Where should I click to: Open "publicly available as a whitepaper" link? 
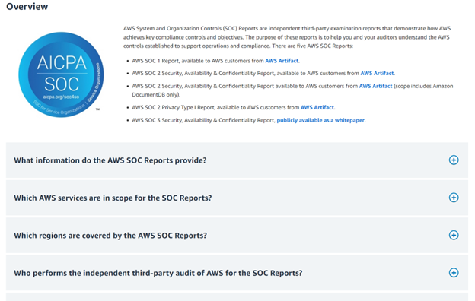click(x=320, y=120)
